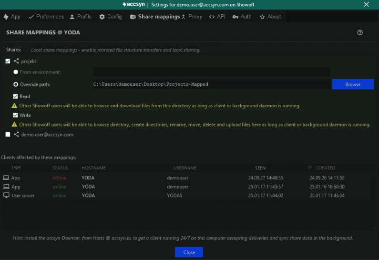Click the share icon beside projekt
This screenshot has height=260, width=379.
[16, 61]
